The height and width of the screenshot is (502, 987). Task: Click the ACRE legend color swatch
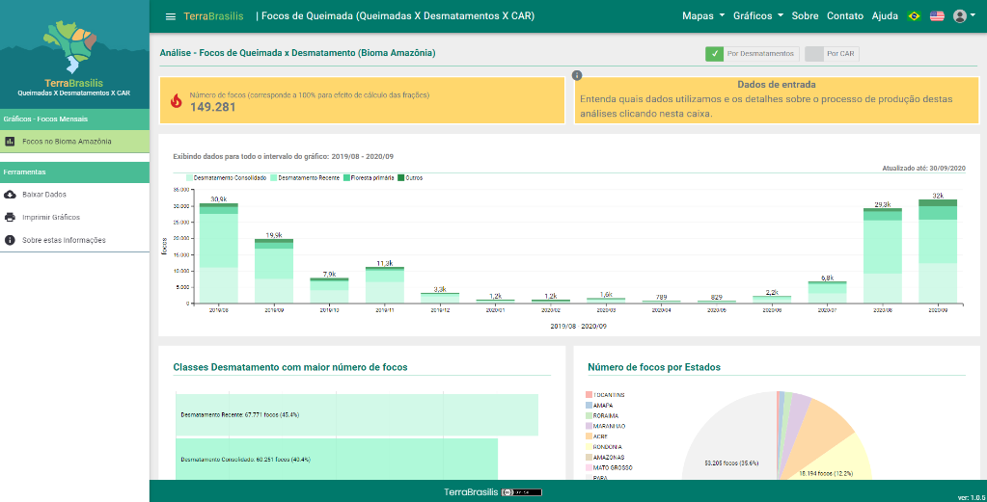tap(589, 436)
